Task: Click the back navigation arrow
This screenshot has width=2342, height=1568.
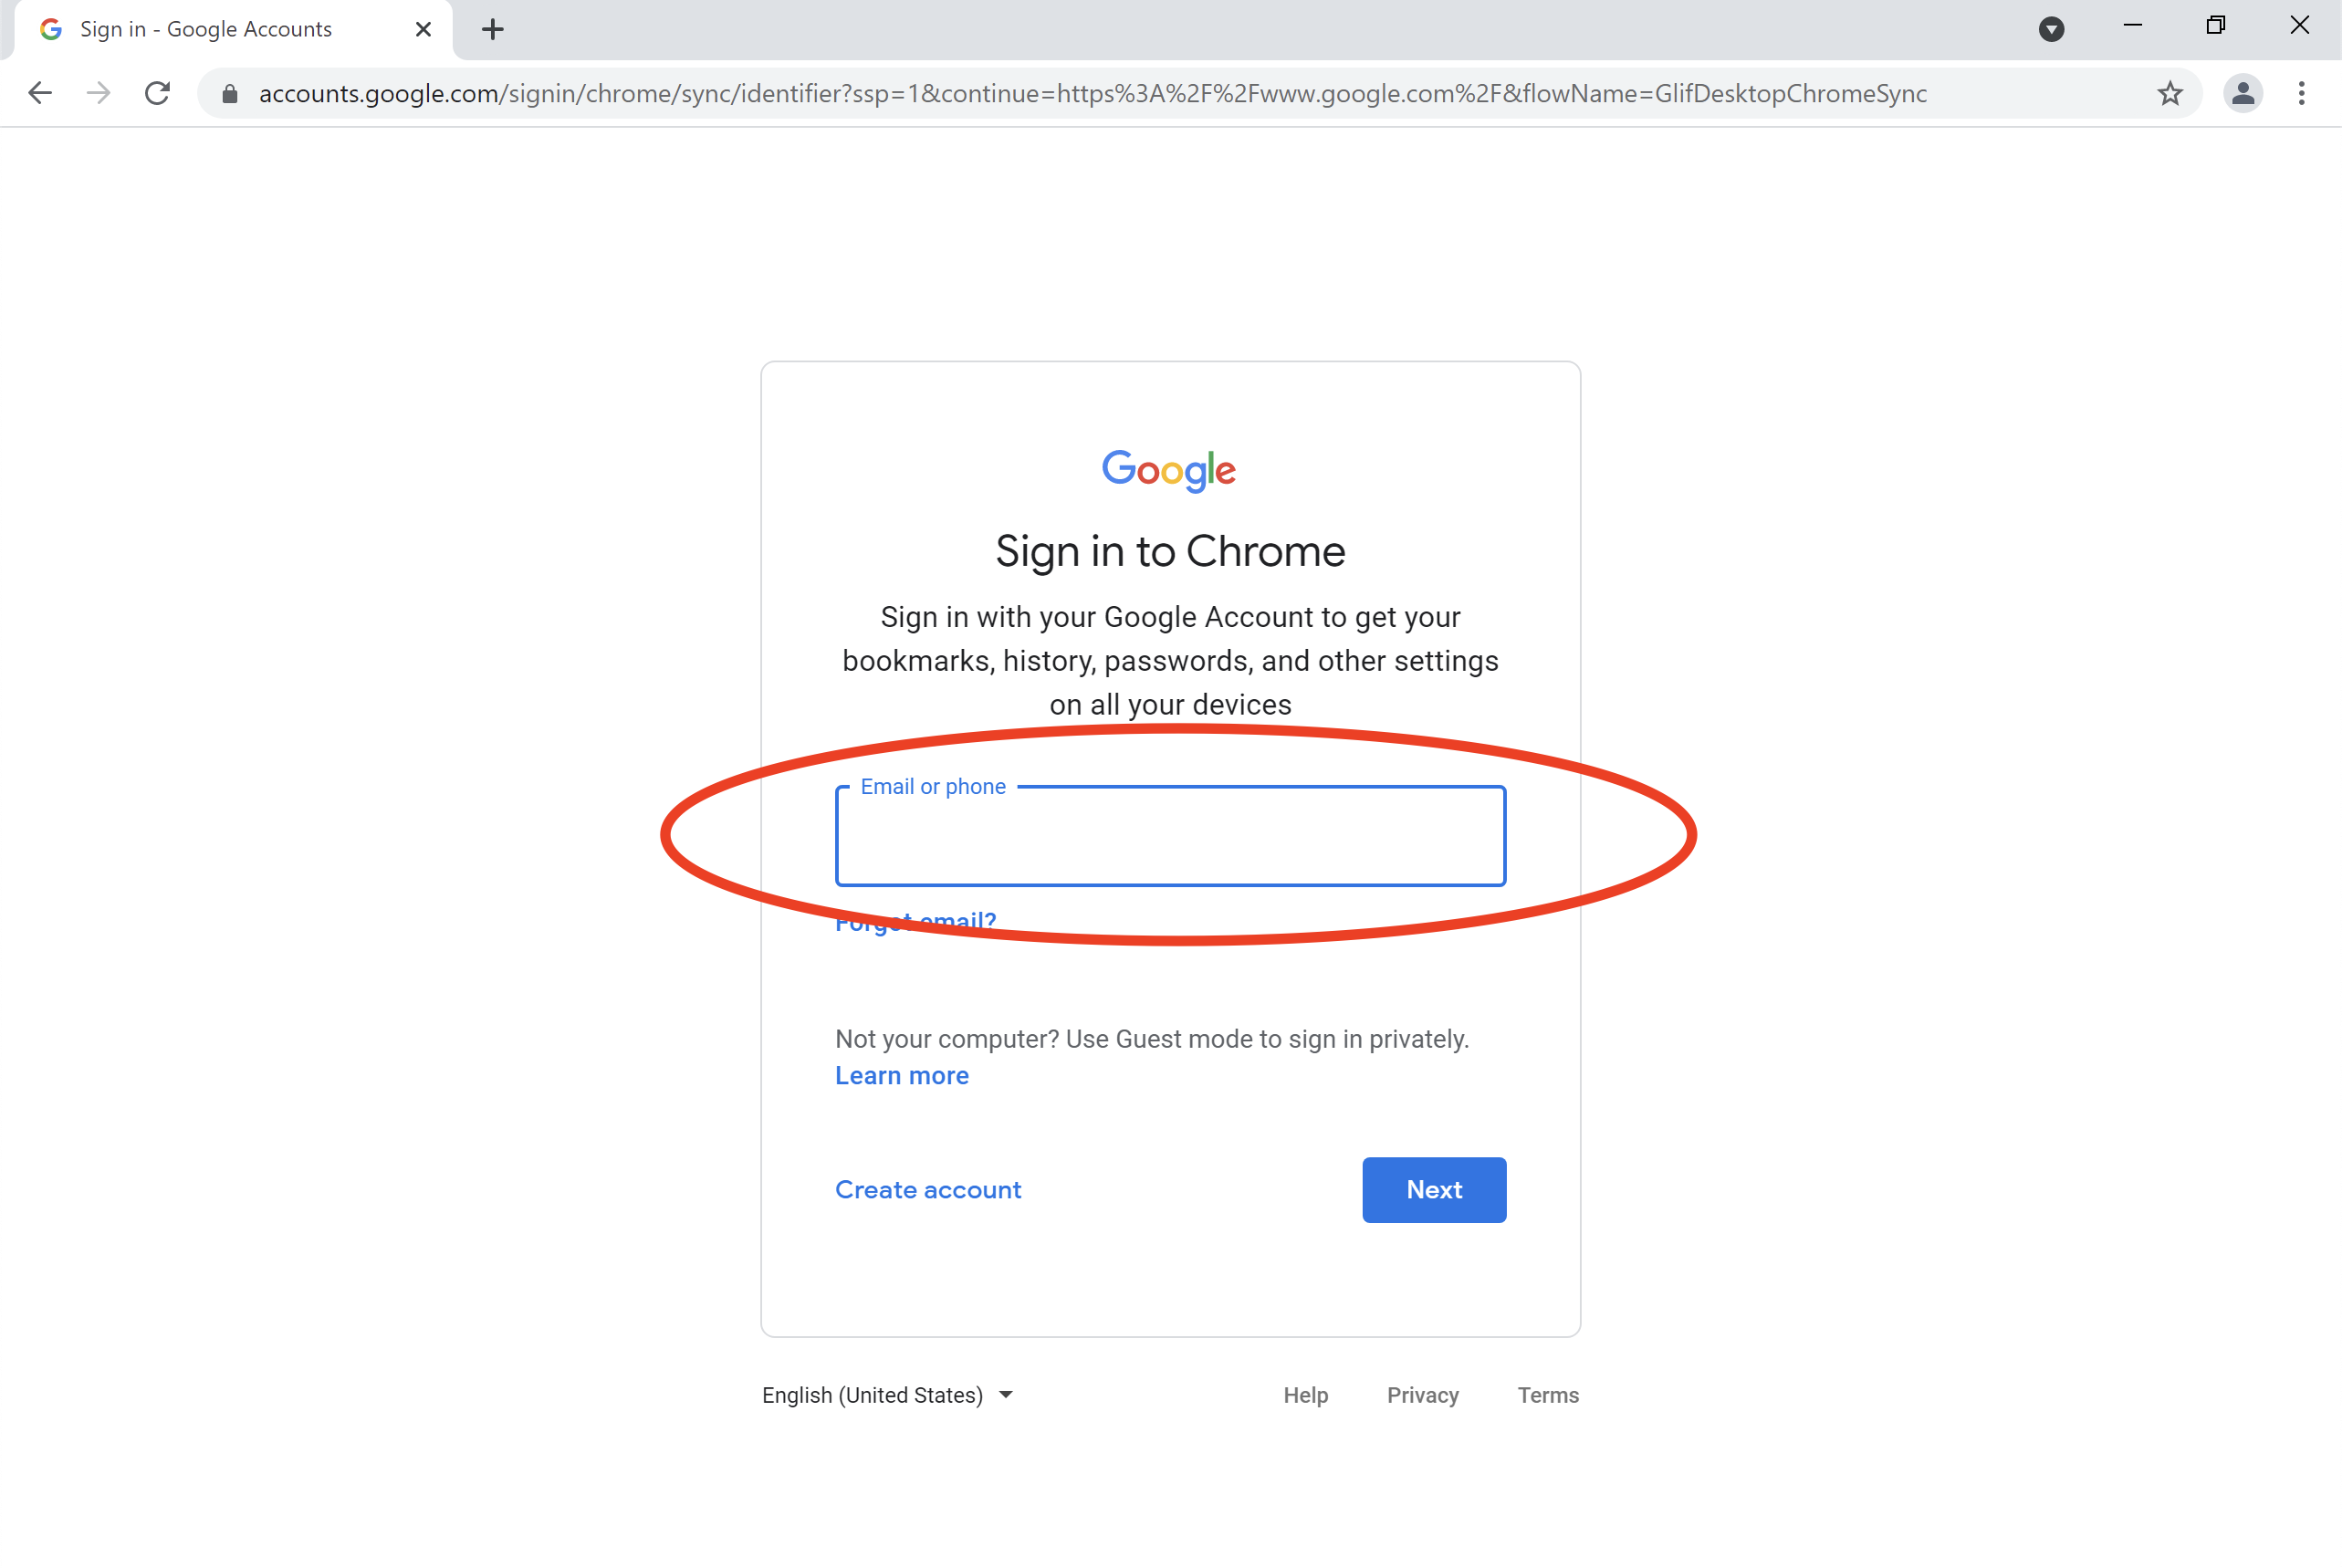Action: 40,93
